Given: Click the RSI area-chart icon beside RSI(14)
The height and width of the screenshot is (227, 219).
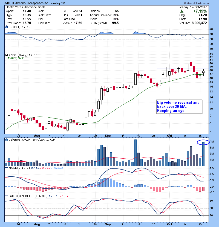Looking at the screenshot, I should coord(6,27).
